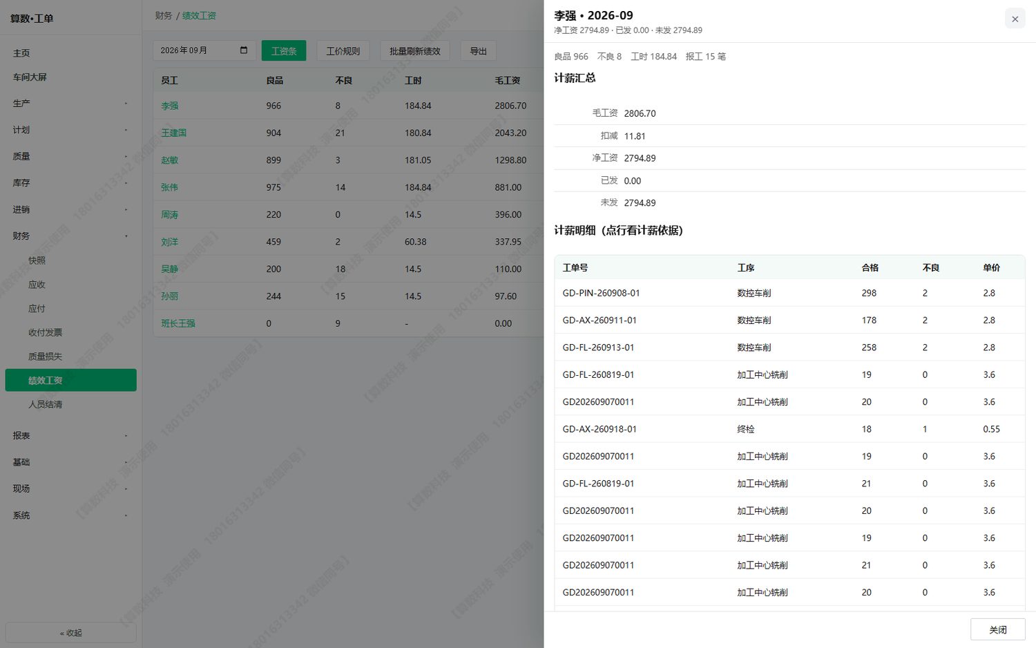Expand the 现场 sidebar menu

pos(70,488)
